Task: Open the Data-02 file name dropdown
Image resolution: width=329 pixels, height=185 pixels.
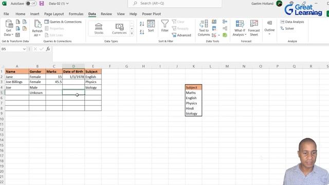Action: (67, 4)
